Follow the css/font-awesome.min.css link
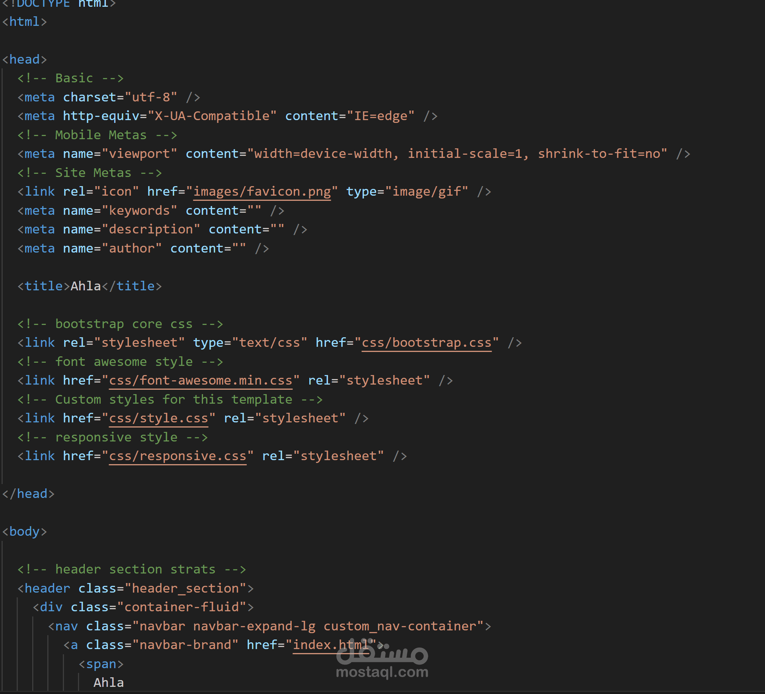 (x=201, y=381)
